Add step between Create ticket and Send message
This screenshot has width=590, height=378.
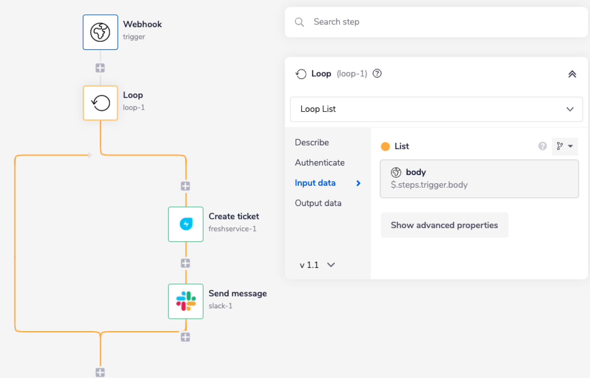pyautogui.click(x=185, y=263)
